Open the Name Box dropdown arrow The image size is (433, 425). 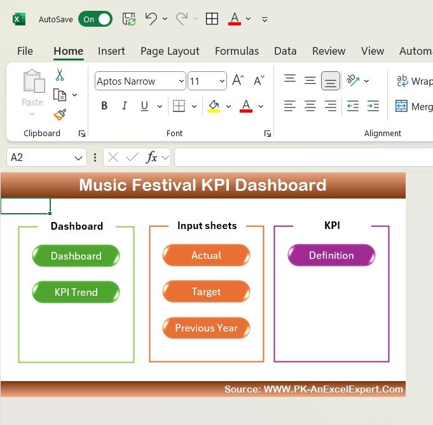[78, 158]
